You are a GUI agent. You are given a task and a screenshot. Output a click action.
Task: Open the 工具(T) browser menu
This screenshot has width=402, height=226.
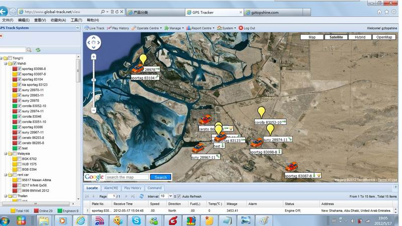pyautogui.click(x=76, y=20)
